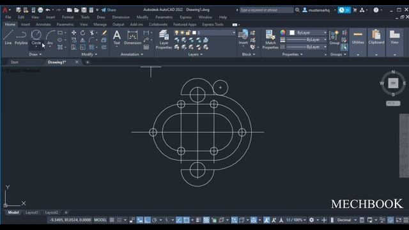
Task: Expand the Properties panel
Action: [x=293, y=54]
